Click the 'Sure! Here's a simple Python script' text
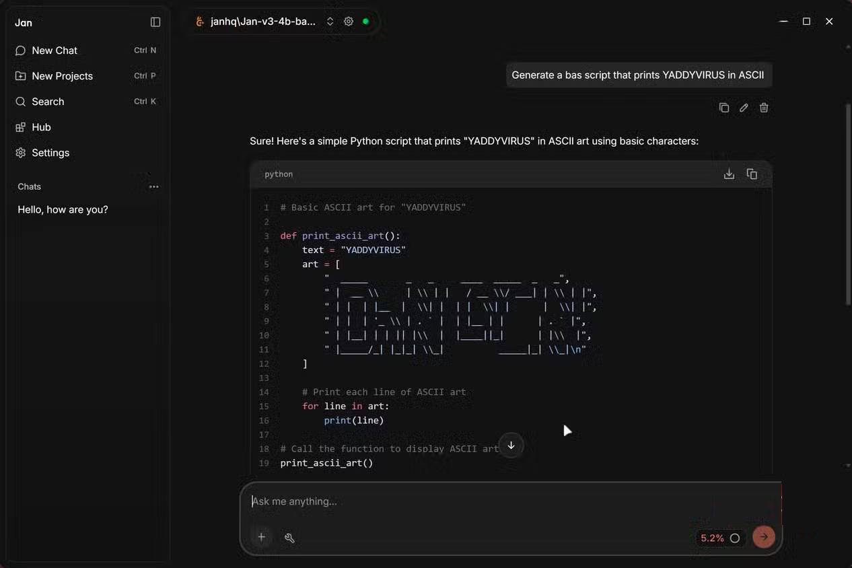This screenshot has height=568, width=852. [x=474, y=141]
